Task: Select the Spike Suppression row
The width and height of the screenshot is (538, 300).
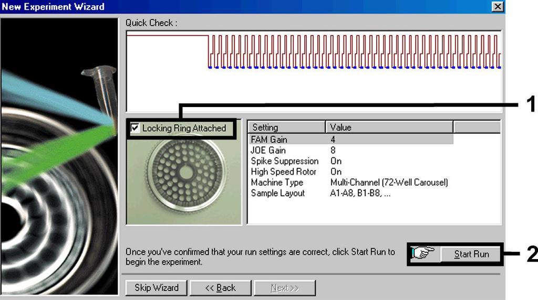Action: pyautogui.click(x=350, y=161)
